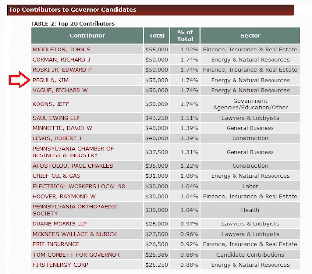Click APOSTOLOU, PAUL CHARLES link

(x=73, y=166)
